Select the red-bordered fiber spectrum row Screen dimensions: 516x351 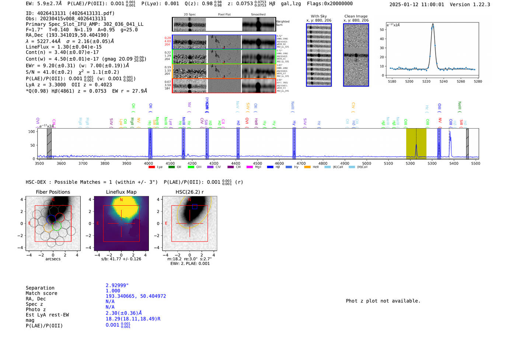[224, 86]
